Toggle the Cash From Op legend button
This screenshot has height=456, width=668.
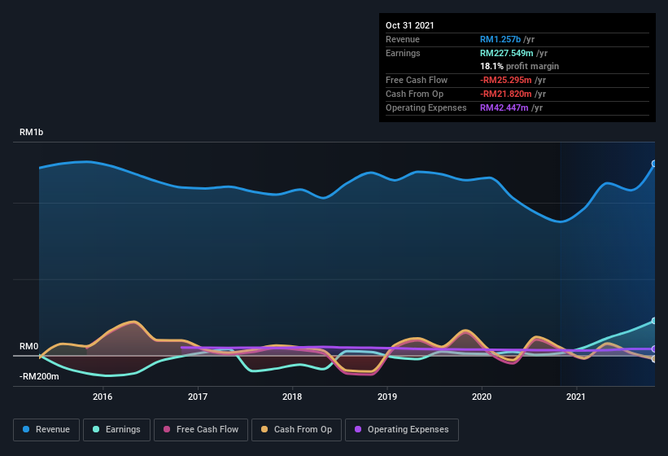click(296, 430)
